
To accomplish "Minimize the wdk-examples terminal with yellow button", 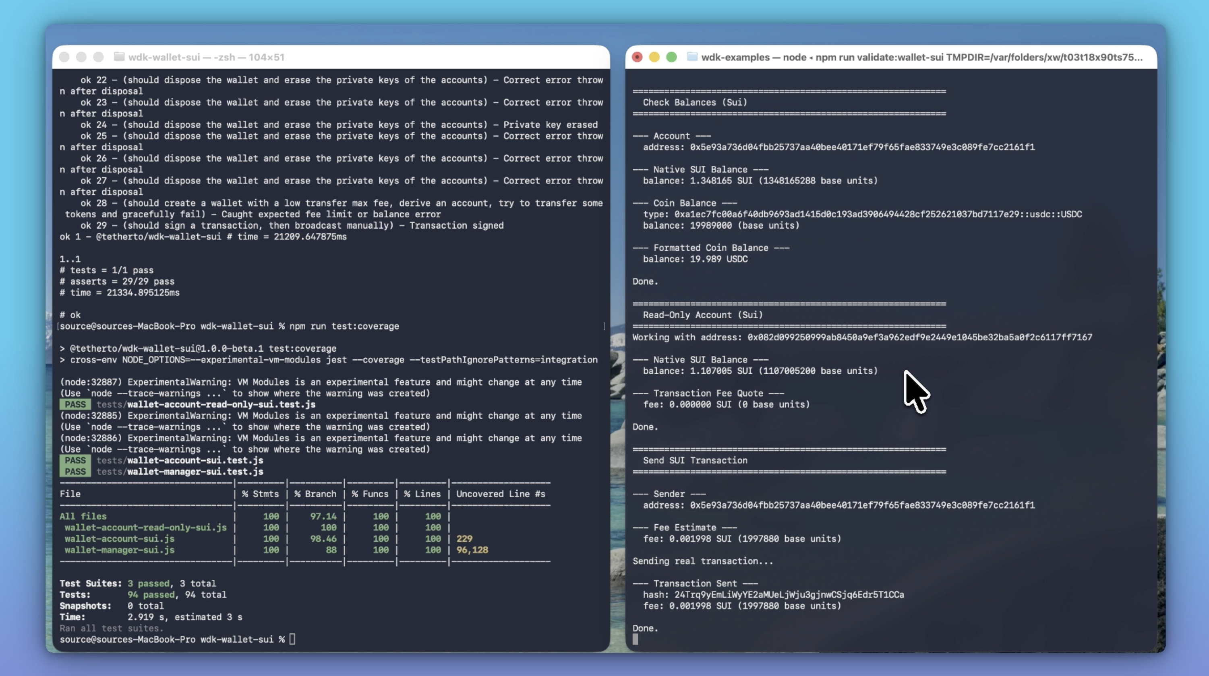I will tap(654, 57).
